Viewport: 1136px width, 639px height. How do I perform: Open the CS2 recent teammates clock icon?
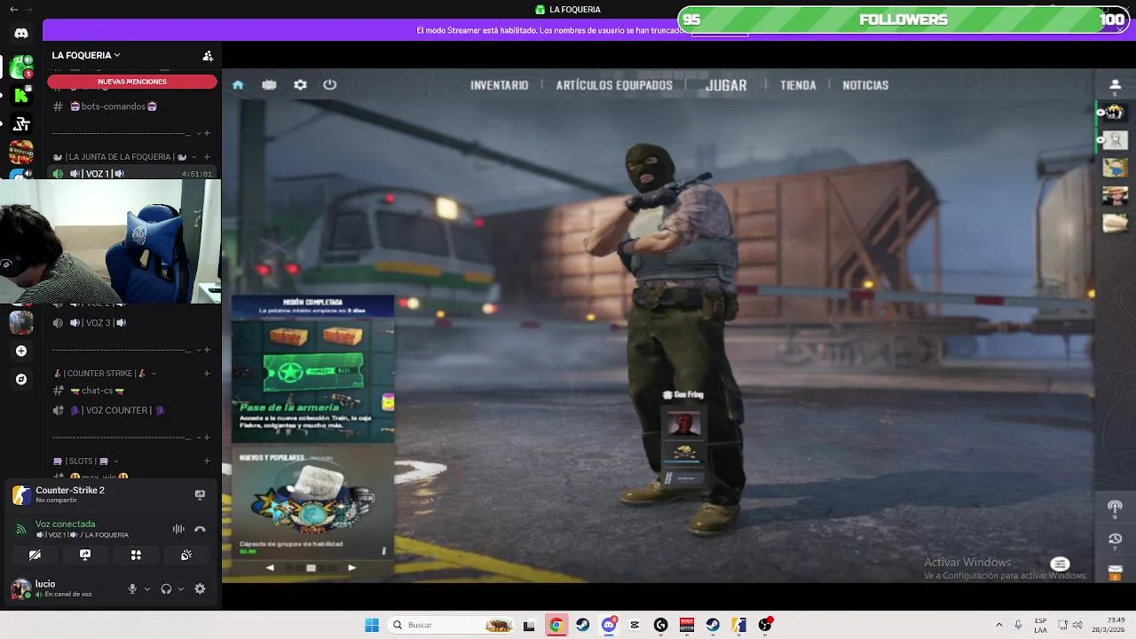click(x=1115, y=540)
